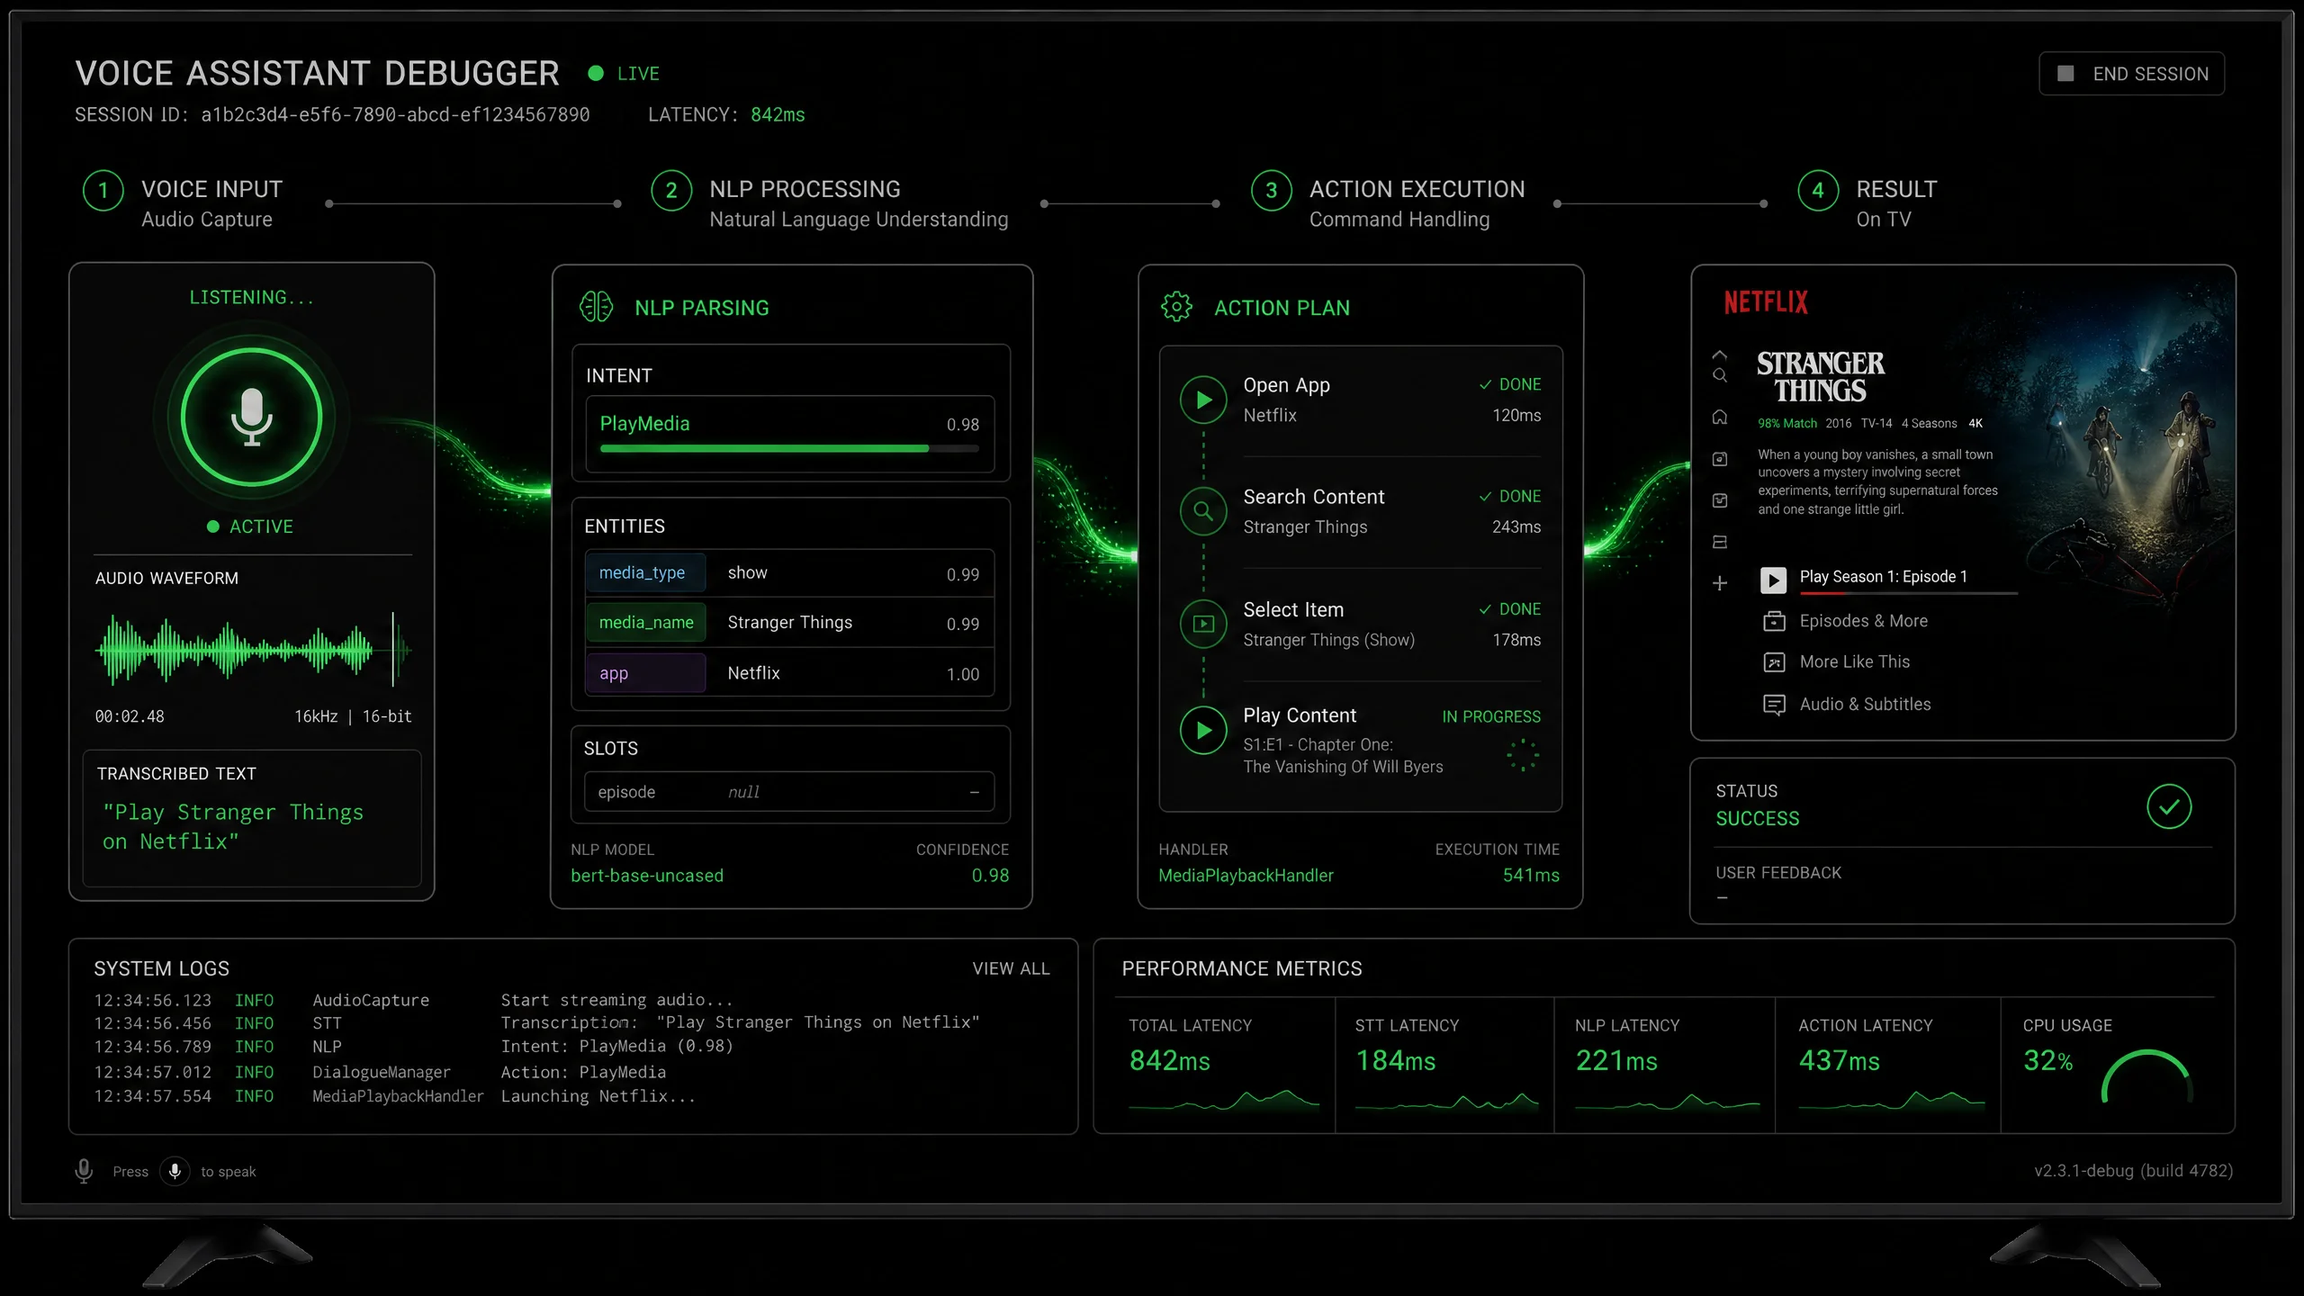The height and width of the screenshot is (1296, 2304).
Task: Click the End Session button
Action: click(2131, 74)
